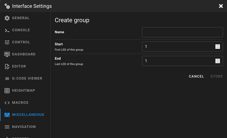Click the 'End' field label

[x=58, y=58]
